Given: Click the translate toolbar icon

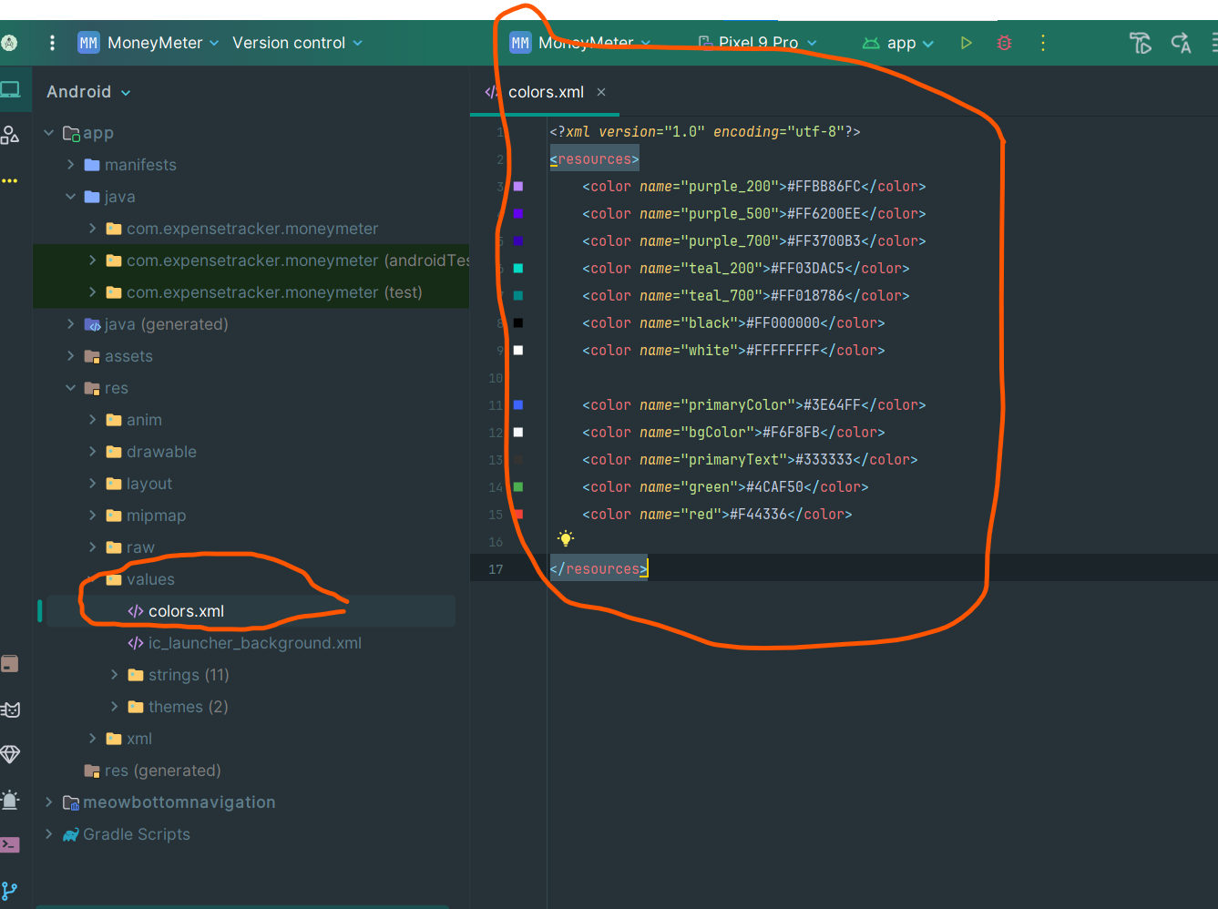Looking at the screenshot, I should pos(1181,43).
